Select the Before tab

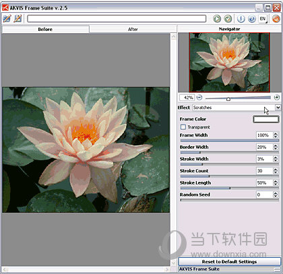point(45,29)
